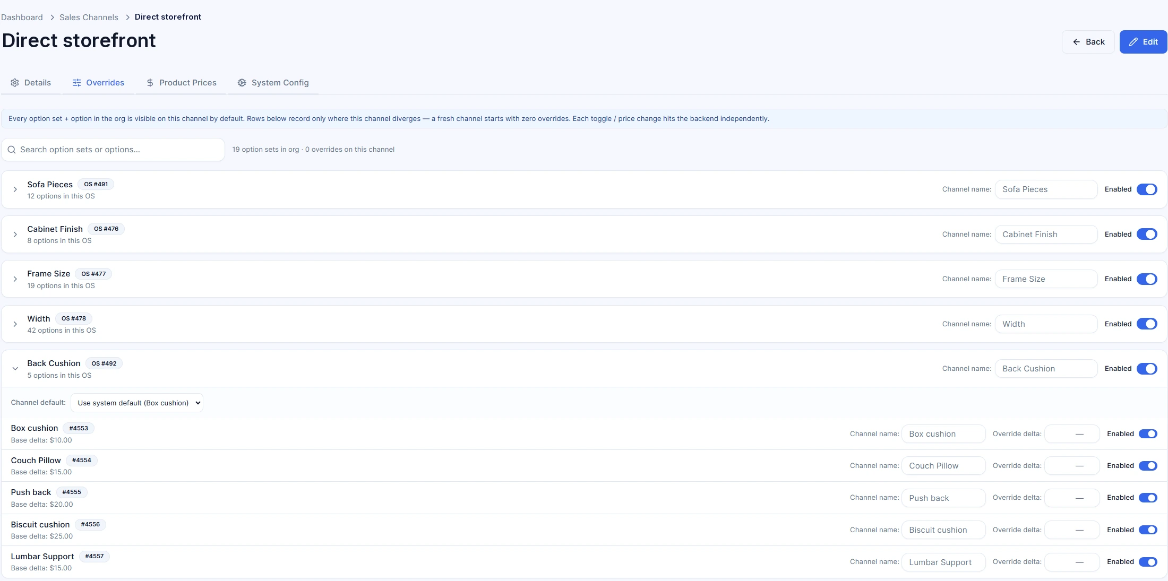This screenshot has width=1168, height=581.
Task: Turn off Frame Size enabled switch
Action: pyautogui.click(x=1147, y=279)
